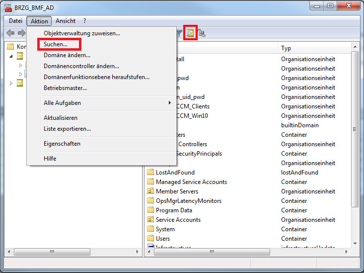
Task: Select the Managed Service Accounts row
Action: click(191, 182)
